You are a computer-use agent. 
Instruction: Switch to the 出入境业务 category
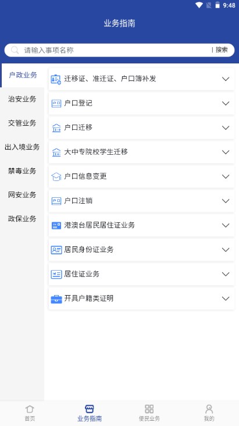click(22, 147)
